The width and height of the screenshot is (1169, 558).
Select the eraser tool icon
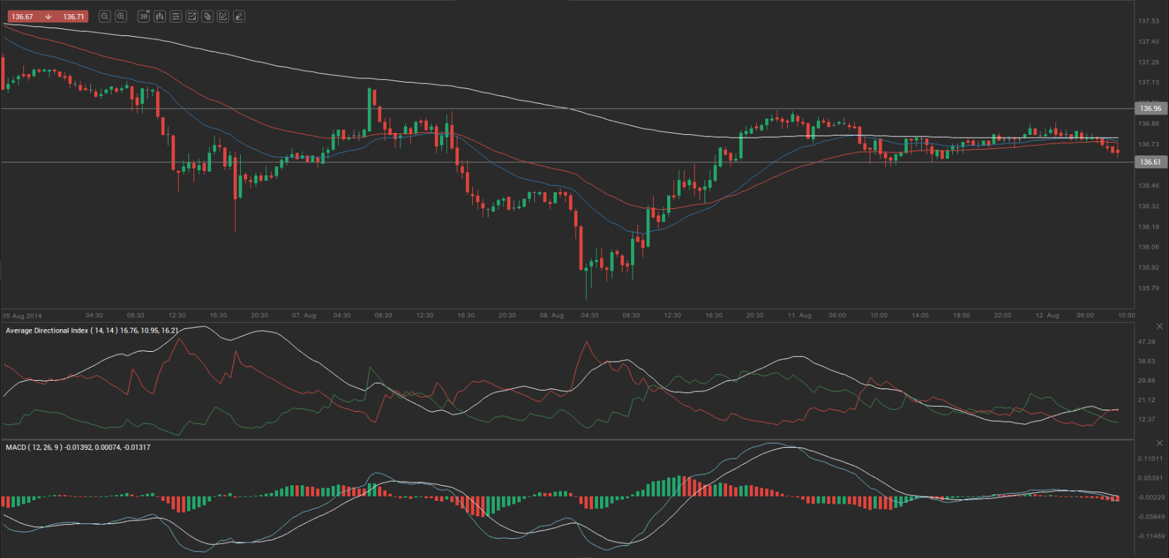click(239, 16)
